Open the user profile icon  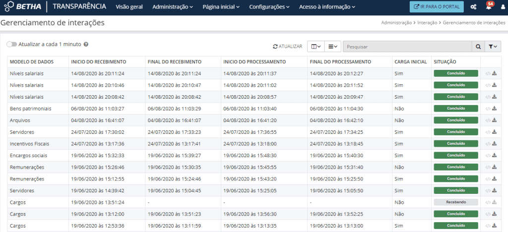coord(501,7)
